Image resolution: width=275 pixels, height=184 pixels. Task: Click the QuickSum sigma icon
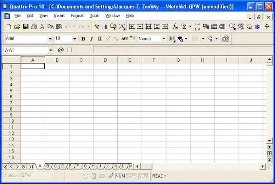point(184,27)
